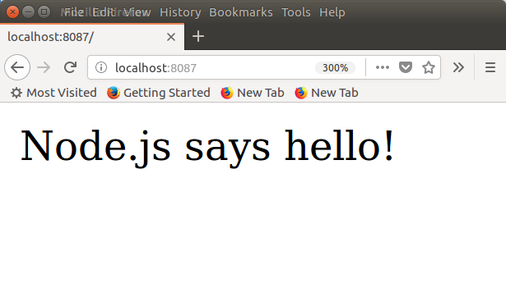Open the first New Tab bookmark
Screen dimensions: 506x302
[253, 93]
